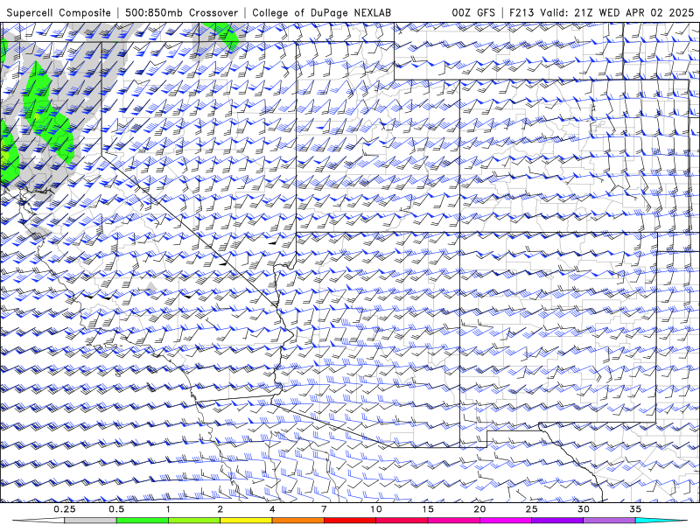700x525 pixels.
Task: Click the '500:850mb Crossover' label
Action: tap(182, 12)
